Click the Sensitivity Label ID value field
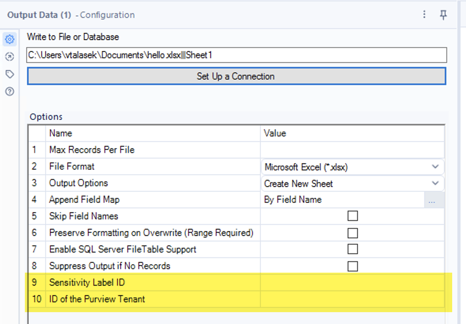Screen dimensions: 466x324 [351, 283]
